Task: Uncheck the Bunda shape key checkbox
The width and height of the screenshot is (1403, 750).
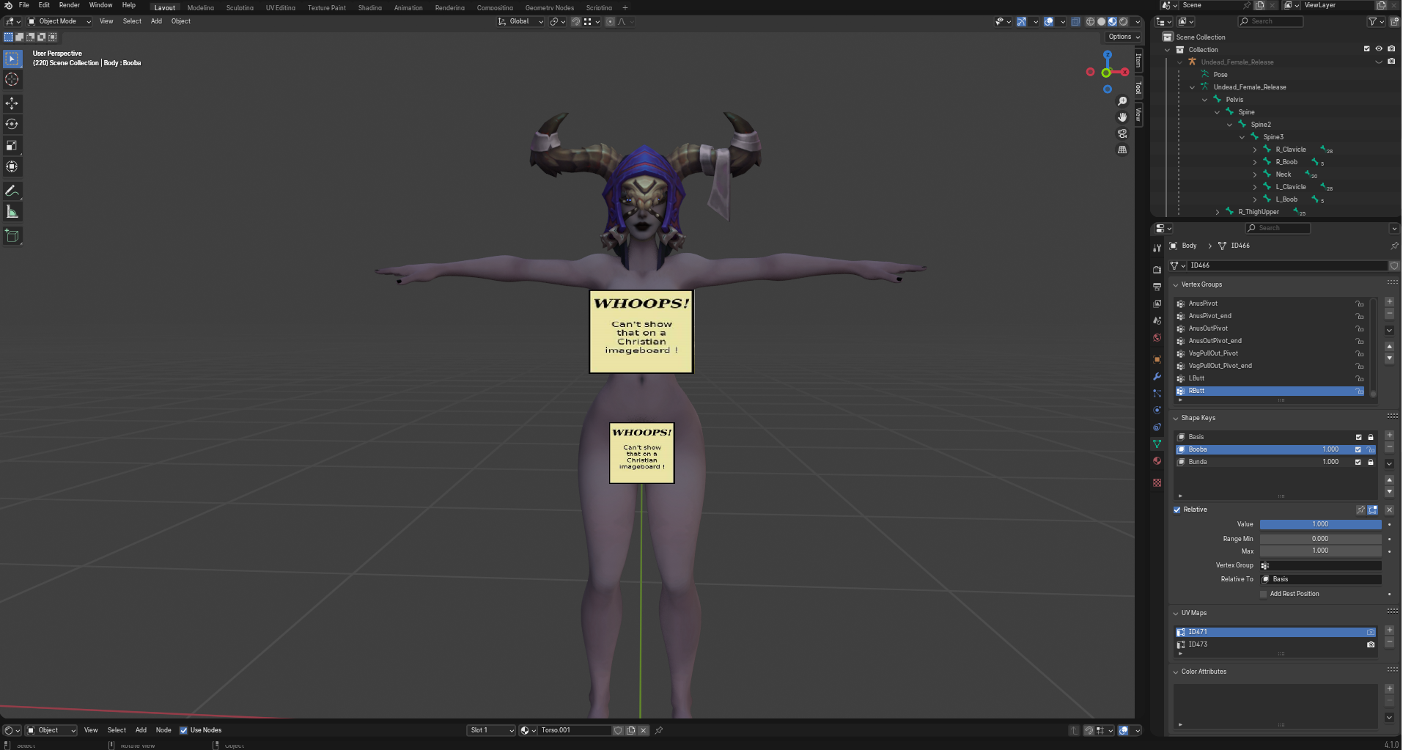Action: click(1358, 462)
